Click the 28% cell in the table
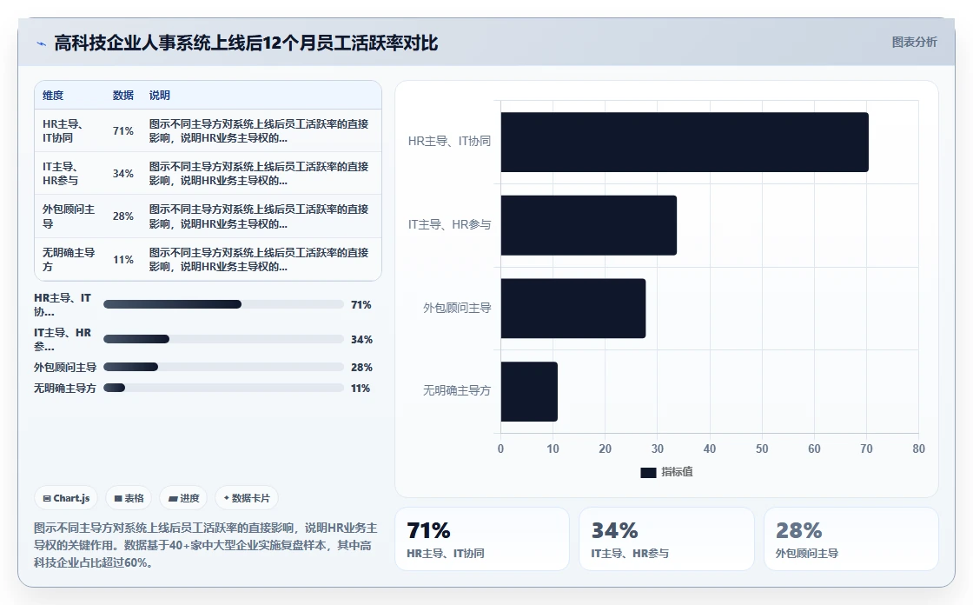Screen dimensions: 973x605 point(122,216)
